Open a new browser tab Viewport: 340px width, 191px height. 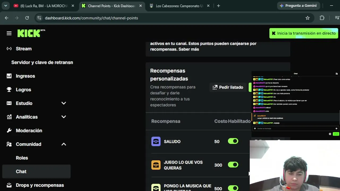[218, 6]
